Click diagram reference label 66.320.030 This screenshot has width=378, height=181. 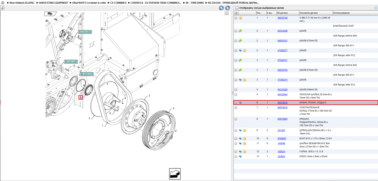[71, 61]
